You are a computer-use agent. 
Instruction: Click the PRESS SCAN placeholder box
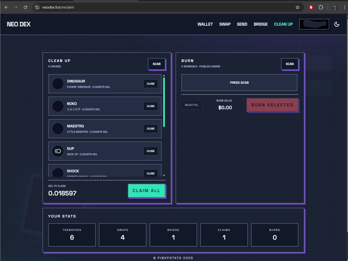tap(239, 83)
